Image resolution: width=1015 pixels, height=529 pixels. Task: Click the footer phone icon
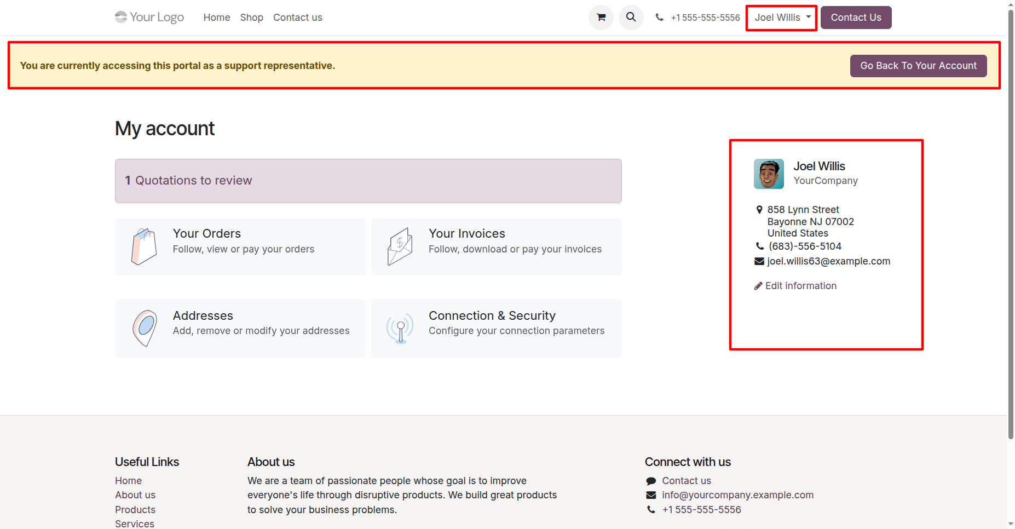[x=651, y=510]
